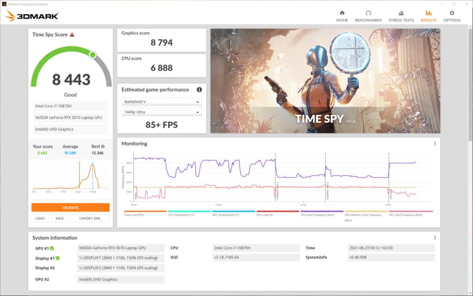This screenshot has width=473, height=296.
Task: Click the VALIDATE button
Action: tap(70, 207)
